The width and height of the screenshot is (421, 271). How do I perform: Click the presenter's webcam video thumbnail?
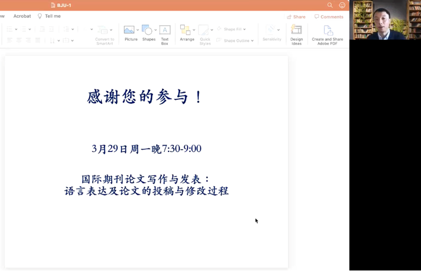pyautogui.click(x=385, y=20)
